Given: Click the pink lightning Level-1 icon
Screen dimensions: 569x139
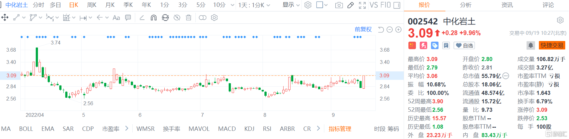Looking at the screenshot, I should (x=423, y=45).
